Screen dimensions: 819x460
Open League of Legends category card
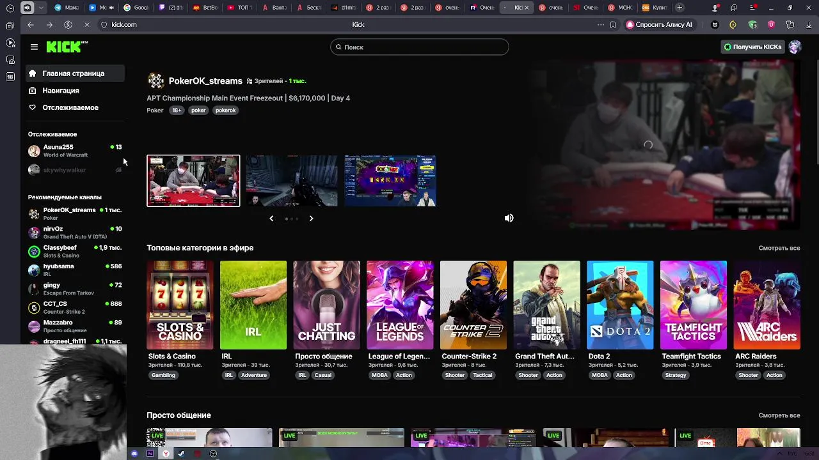(x=400, y=305)
